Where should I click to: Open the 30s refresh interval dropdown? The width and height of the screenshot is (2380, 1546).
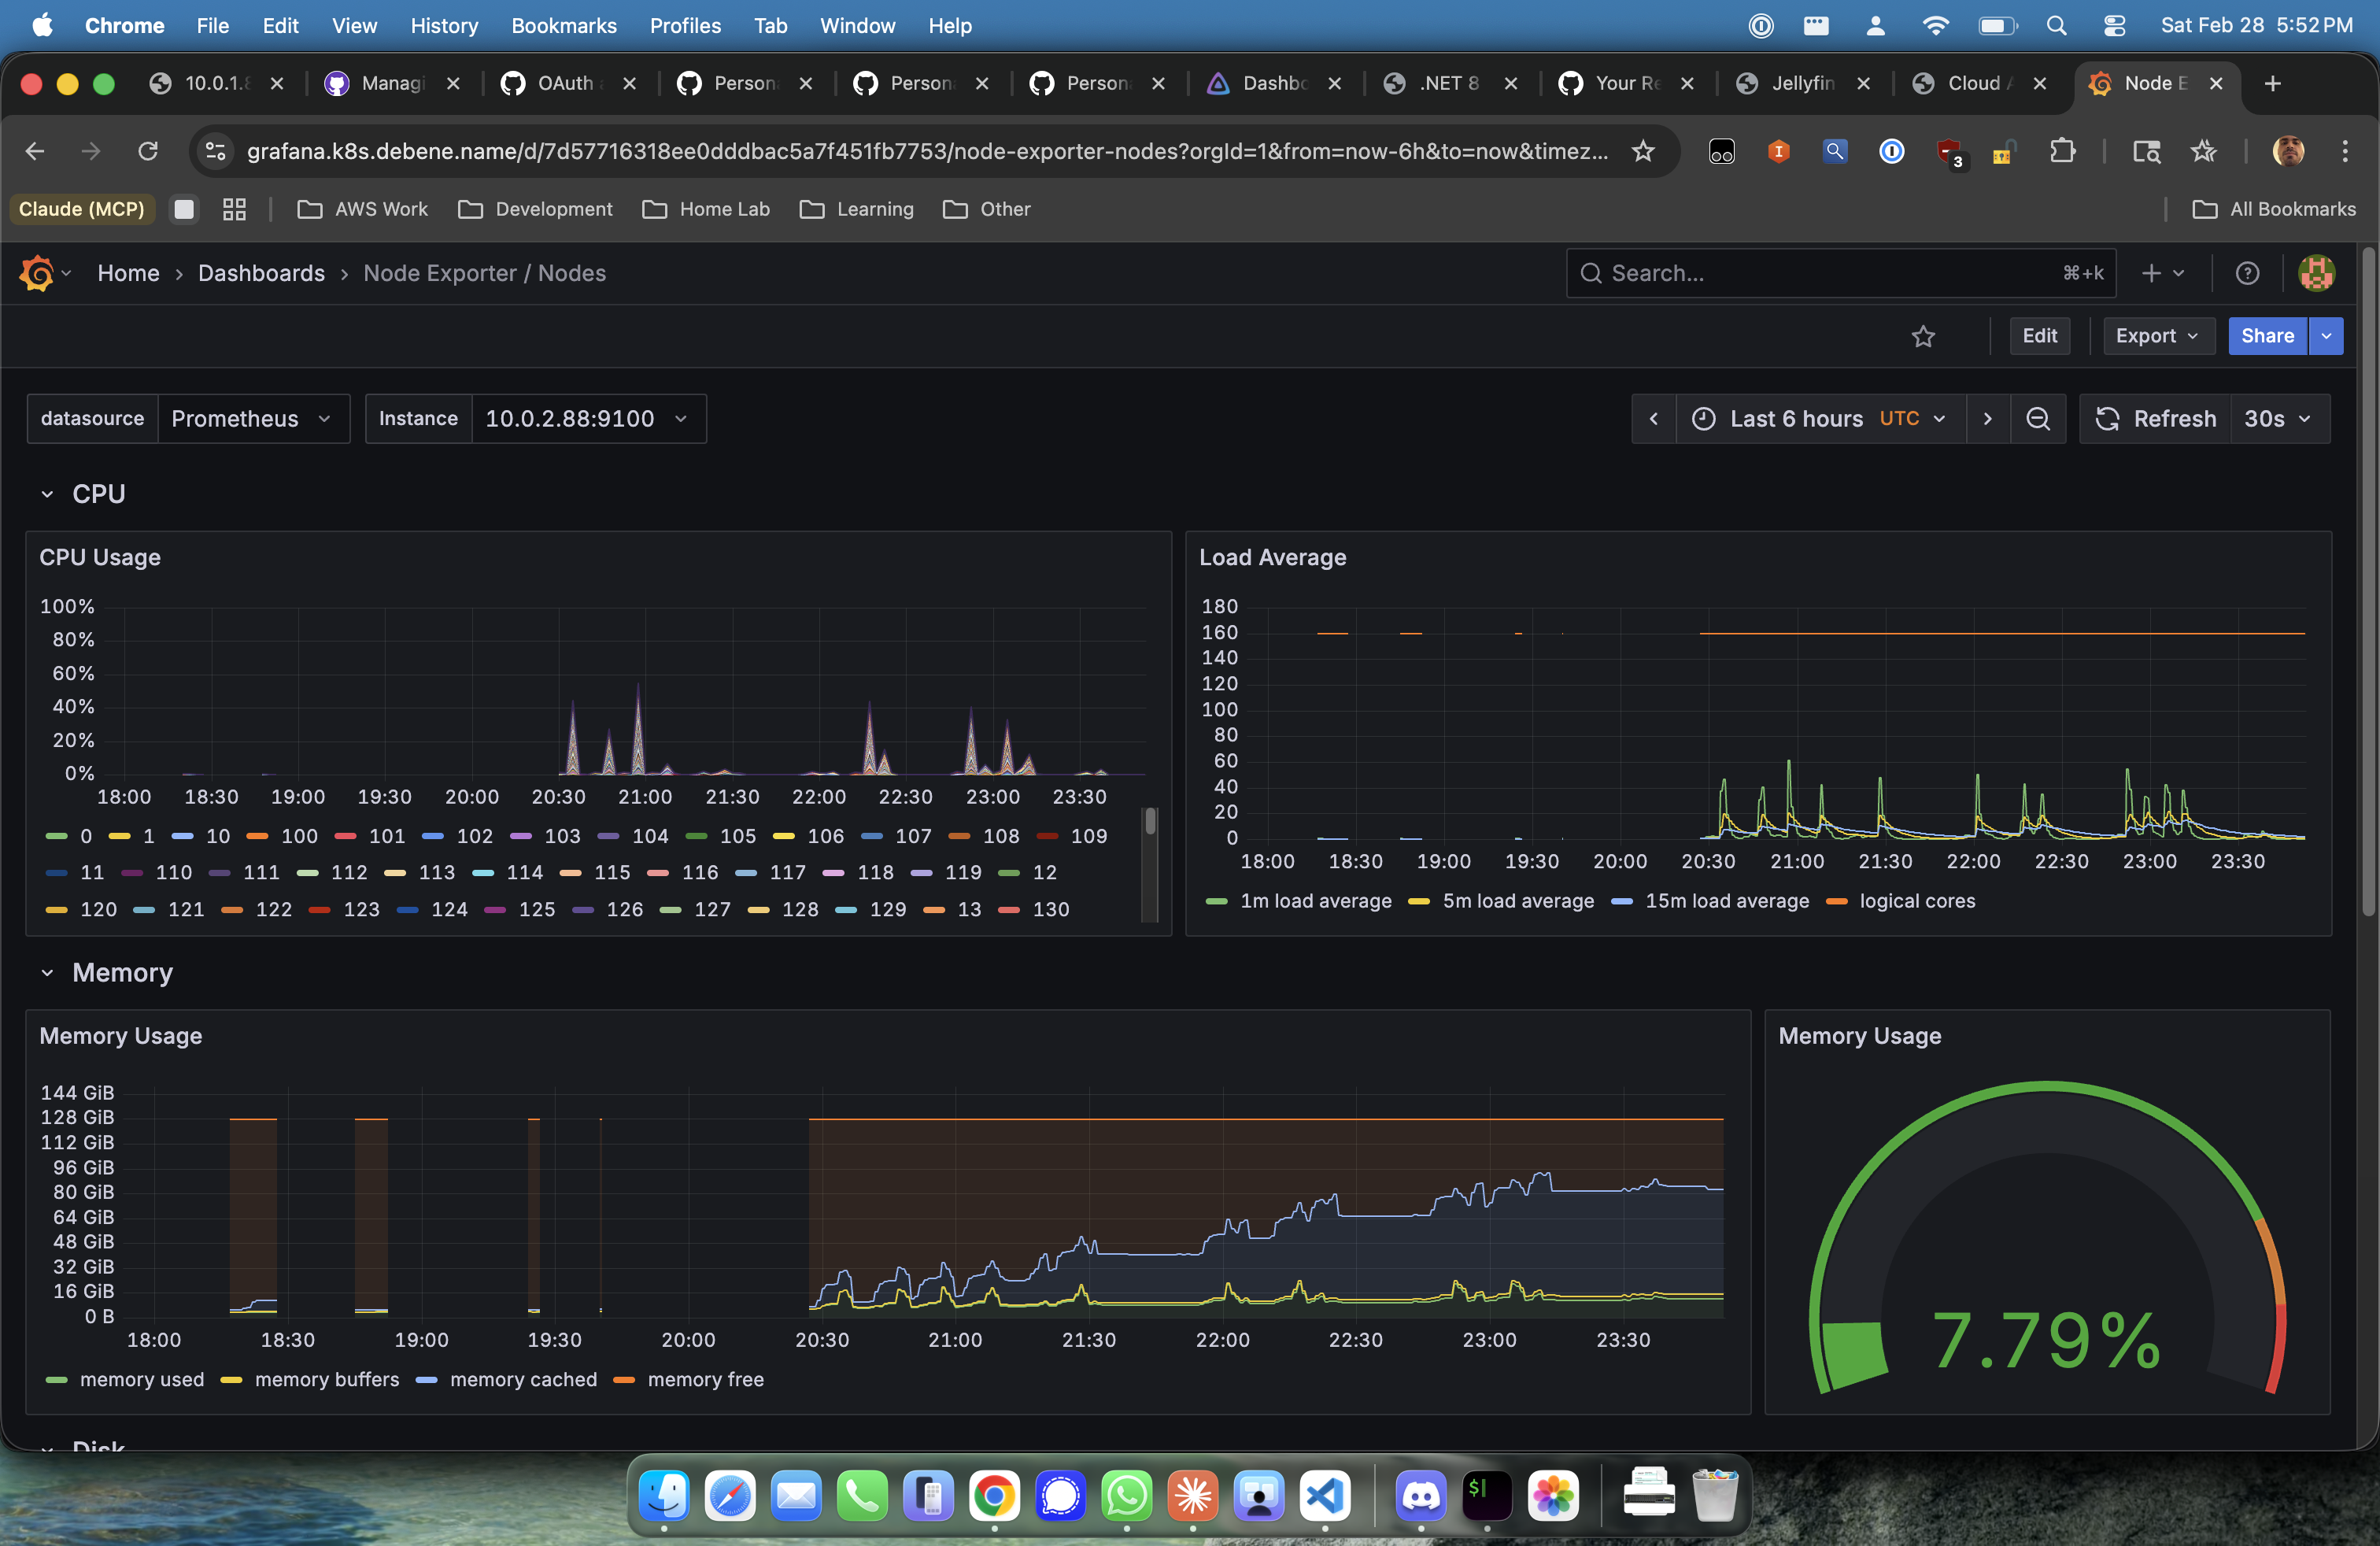2277,419
